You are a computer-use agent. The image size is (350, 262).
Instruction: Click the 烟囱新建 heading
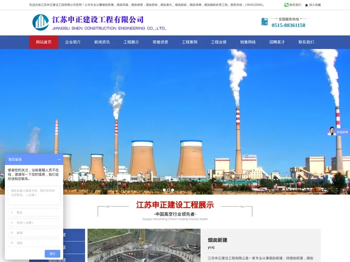click(217, 240)
